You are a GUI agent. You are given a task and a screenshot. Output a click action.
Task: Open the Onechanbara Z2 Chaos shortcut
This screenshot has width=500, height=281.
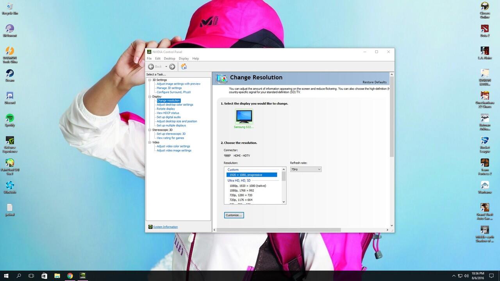point(485,100)
